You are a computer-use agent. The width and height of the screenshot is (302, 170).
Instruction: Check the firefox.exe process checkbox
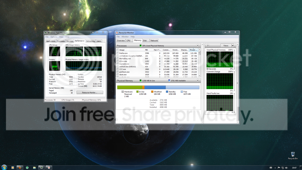[117, 53]
